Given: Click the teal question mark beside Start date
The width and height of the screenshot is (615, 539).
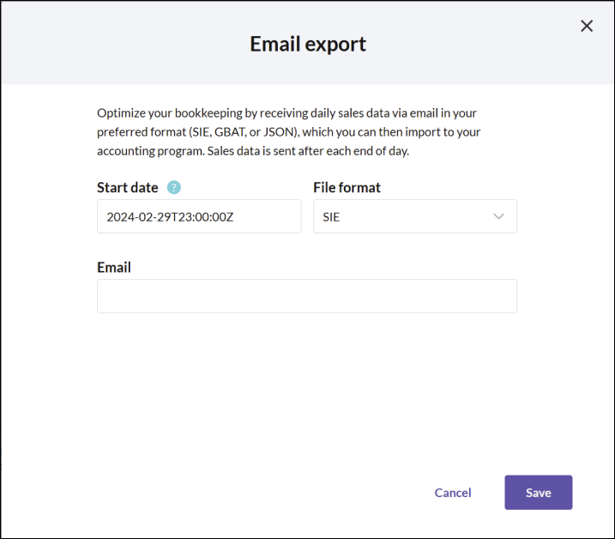Looking at the screenshot, I should point(174,187).
